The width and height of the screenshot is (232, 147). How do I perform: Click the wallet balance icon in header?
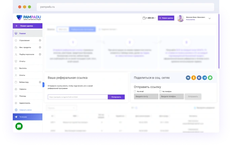click(x=144, y=18)
